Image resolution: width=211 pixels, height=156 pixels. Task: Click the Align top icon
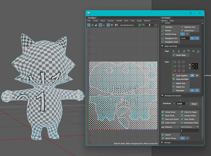pos(188,51)
